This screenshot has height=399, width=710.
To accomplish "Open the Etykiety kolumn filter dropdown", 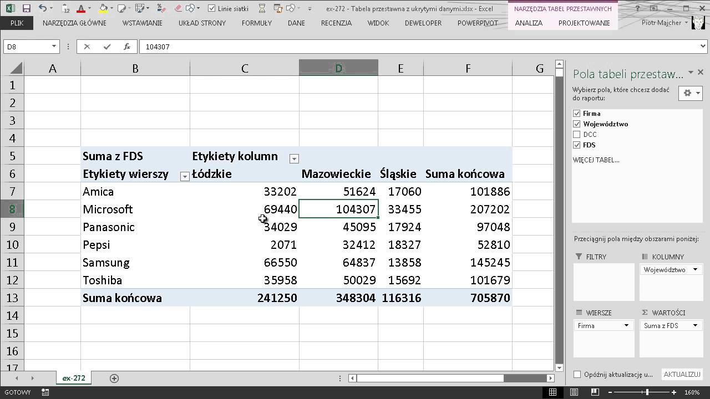I will [x=294, y=159].
